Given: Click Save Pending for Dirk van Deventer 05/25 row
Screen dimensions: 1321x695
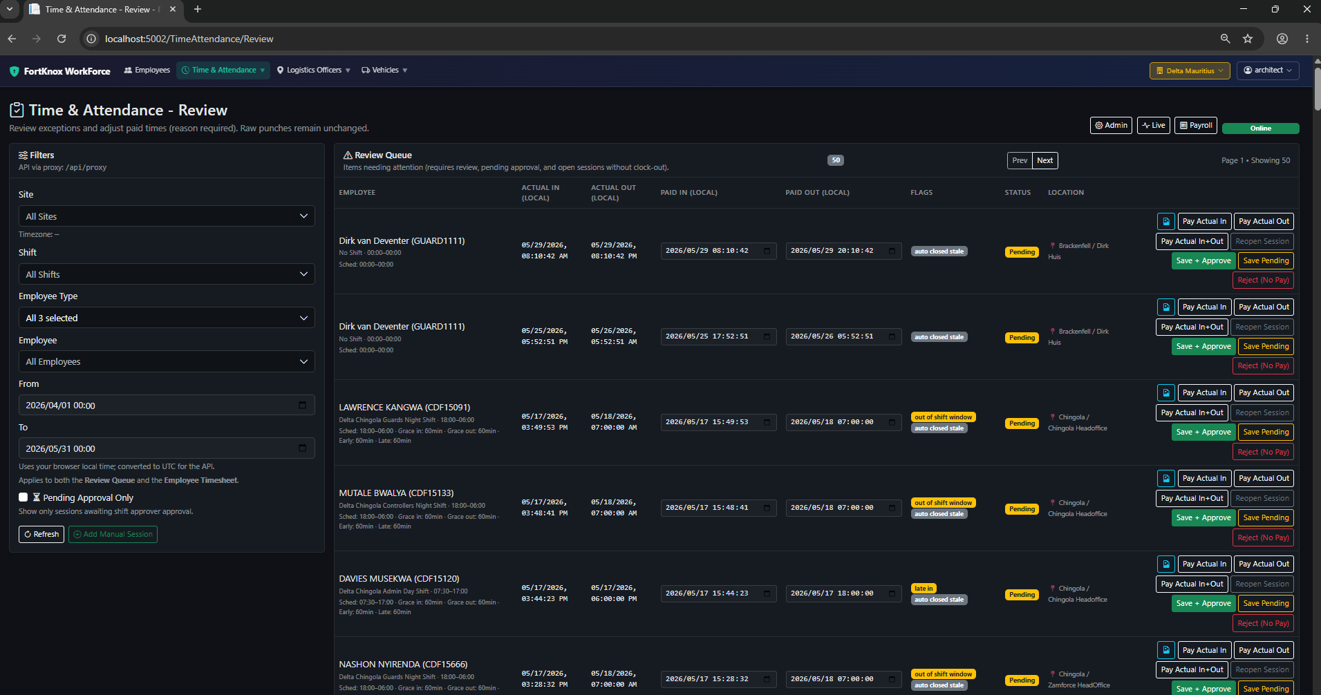Looking at the screenshot, I should [x=1266, y=347].
